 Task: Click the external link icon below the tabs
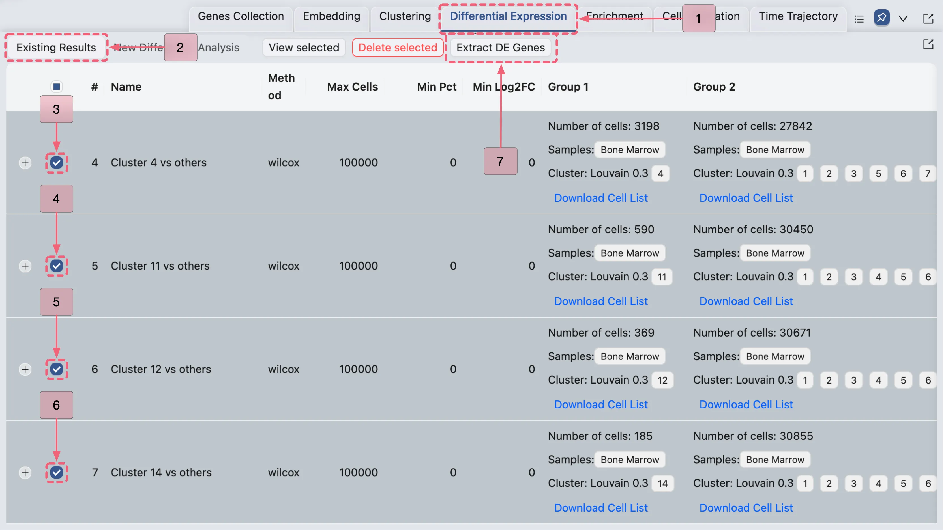928,44
